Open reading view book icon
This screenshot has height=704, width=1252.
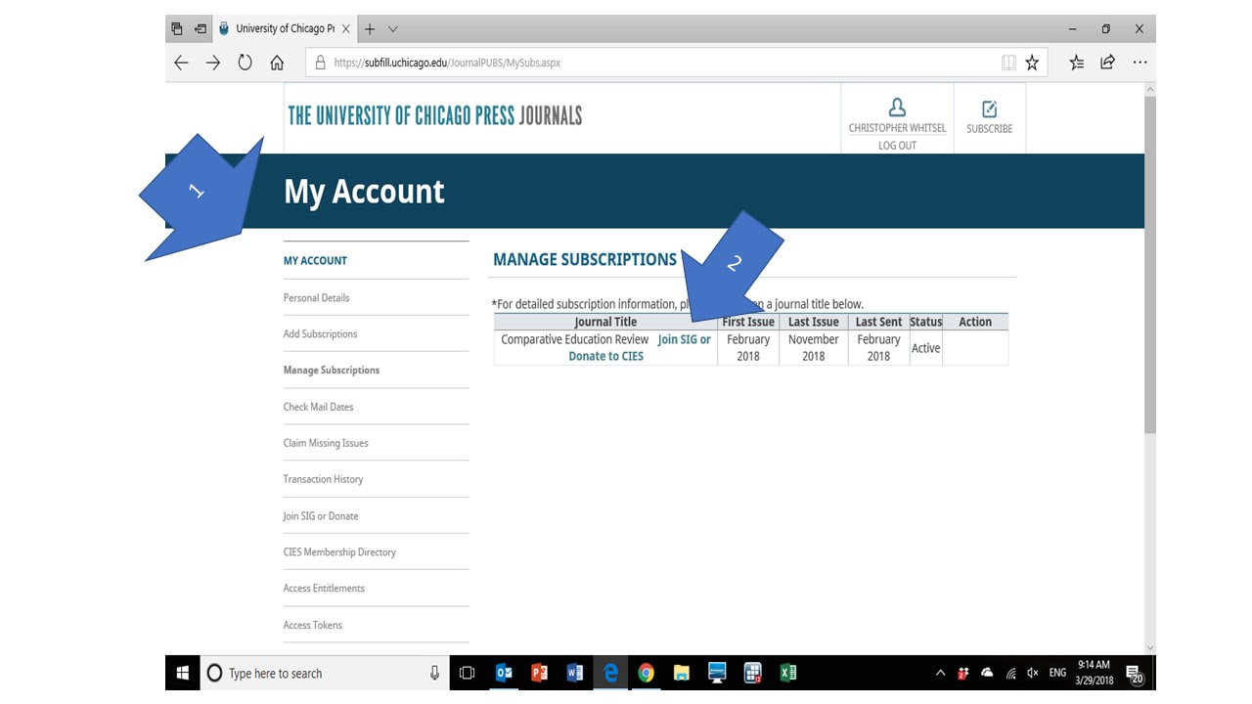(x=1008, y=63)
